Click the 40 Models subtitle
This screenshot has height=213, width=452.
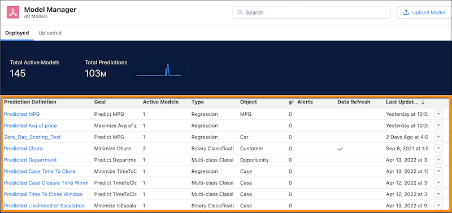click(36, 17)
